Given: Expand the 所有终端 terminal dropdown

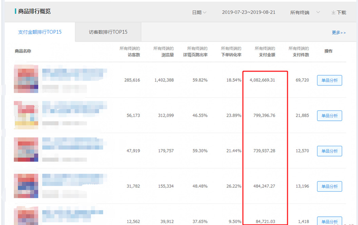Looking at the screenshot, I should [305, 12].
